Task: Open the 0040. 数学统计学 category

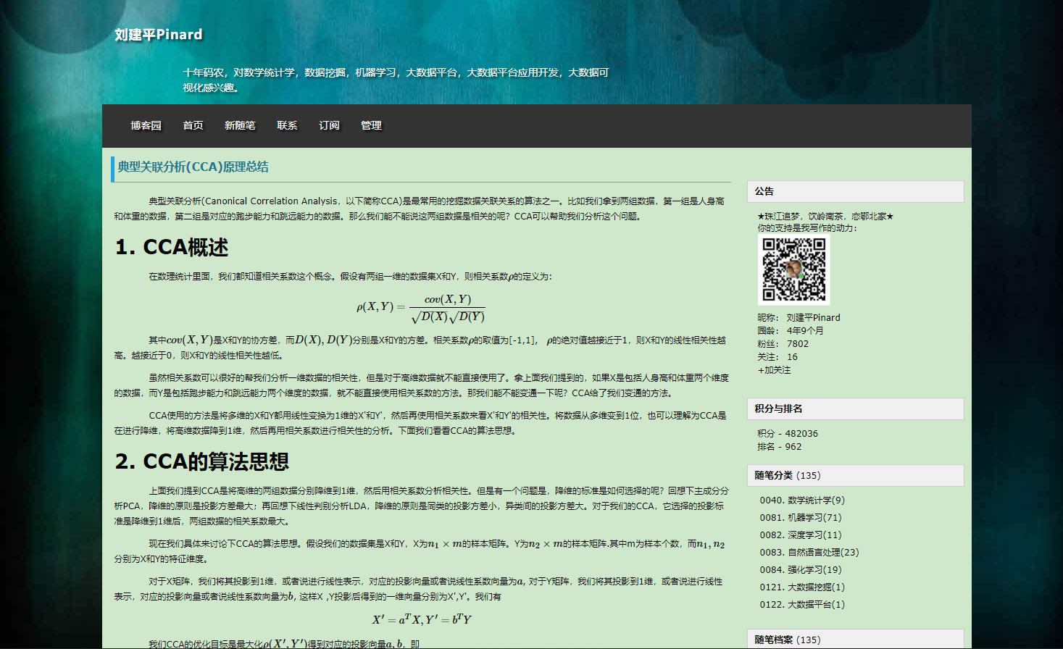Action: point(801,500)
